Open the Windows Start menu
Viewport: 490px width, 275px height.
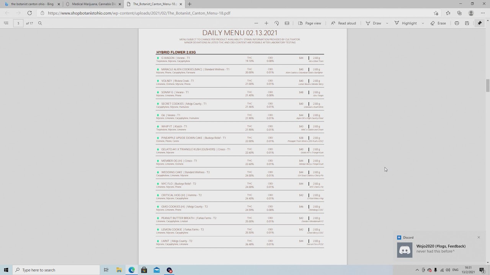(x=6, y=270)
